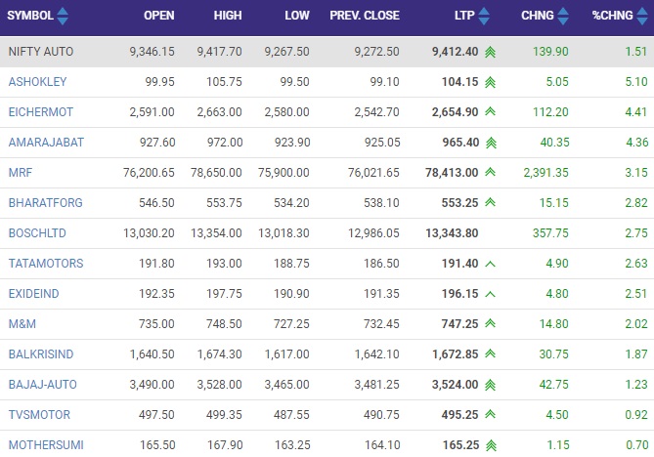Image resolution: width=654 pixels, height=457 pixels.
Task: Select EXIDEIND LTP value 196.15
Action: point(460,294)
